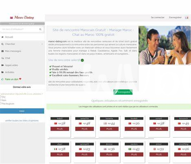Image resolution: width=191 pixels, height=164 pixels.
Task: Open the Accueil home icon
Action: coord(2,37)
